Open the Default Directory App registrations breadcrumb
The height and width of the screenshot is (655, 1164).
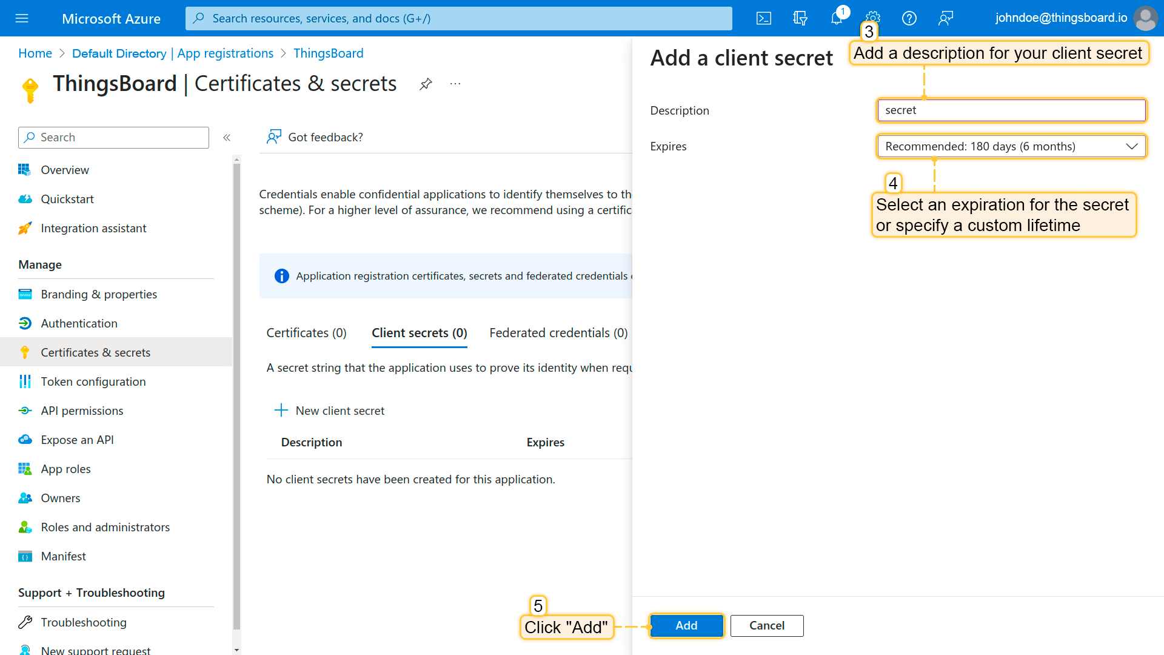pyautogui.click(x=173, y=53)
